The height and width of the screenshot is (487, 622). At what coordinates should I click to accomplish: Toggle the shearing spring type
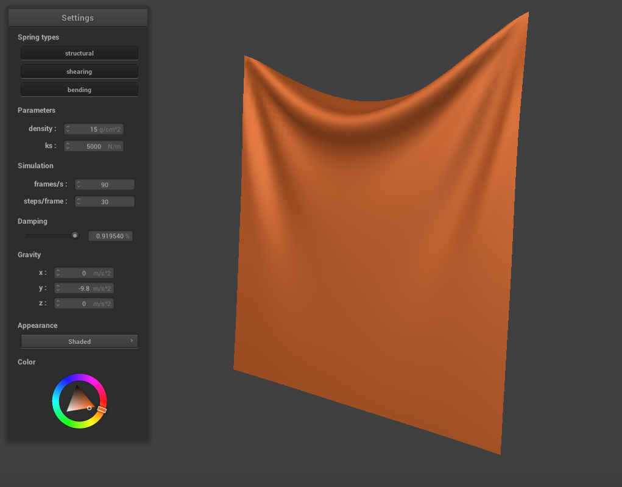pos(79,72)
